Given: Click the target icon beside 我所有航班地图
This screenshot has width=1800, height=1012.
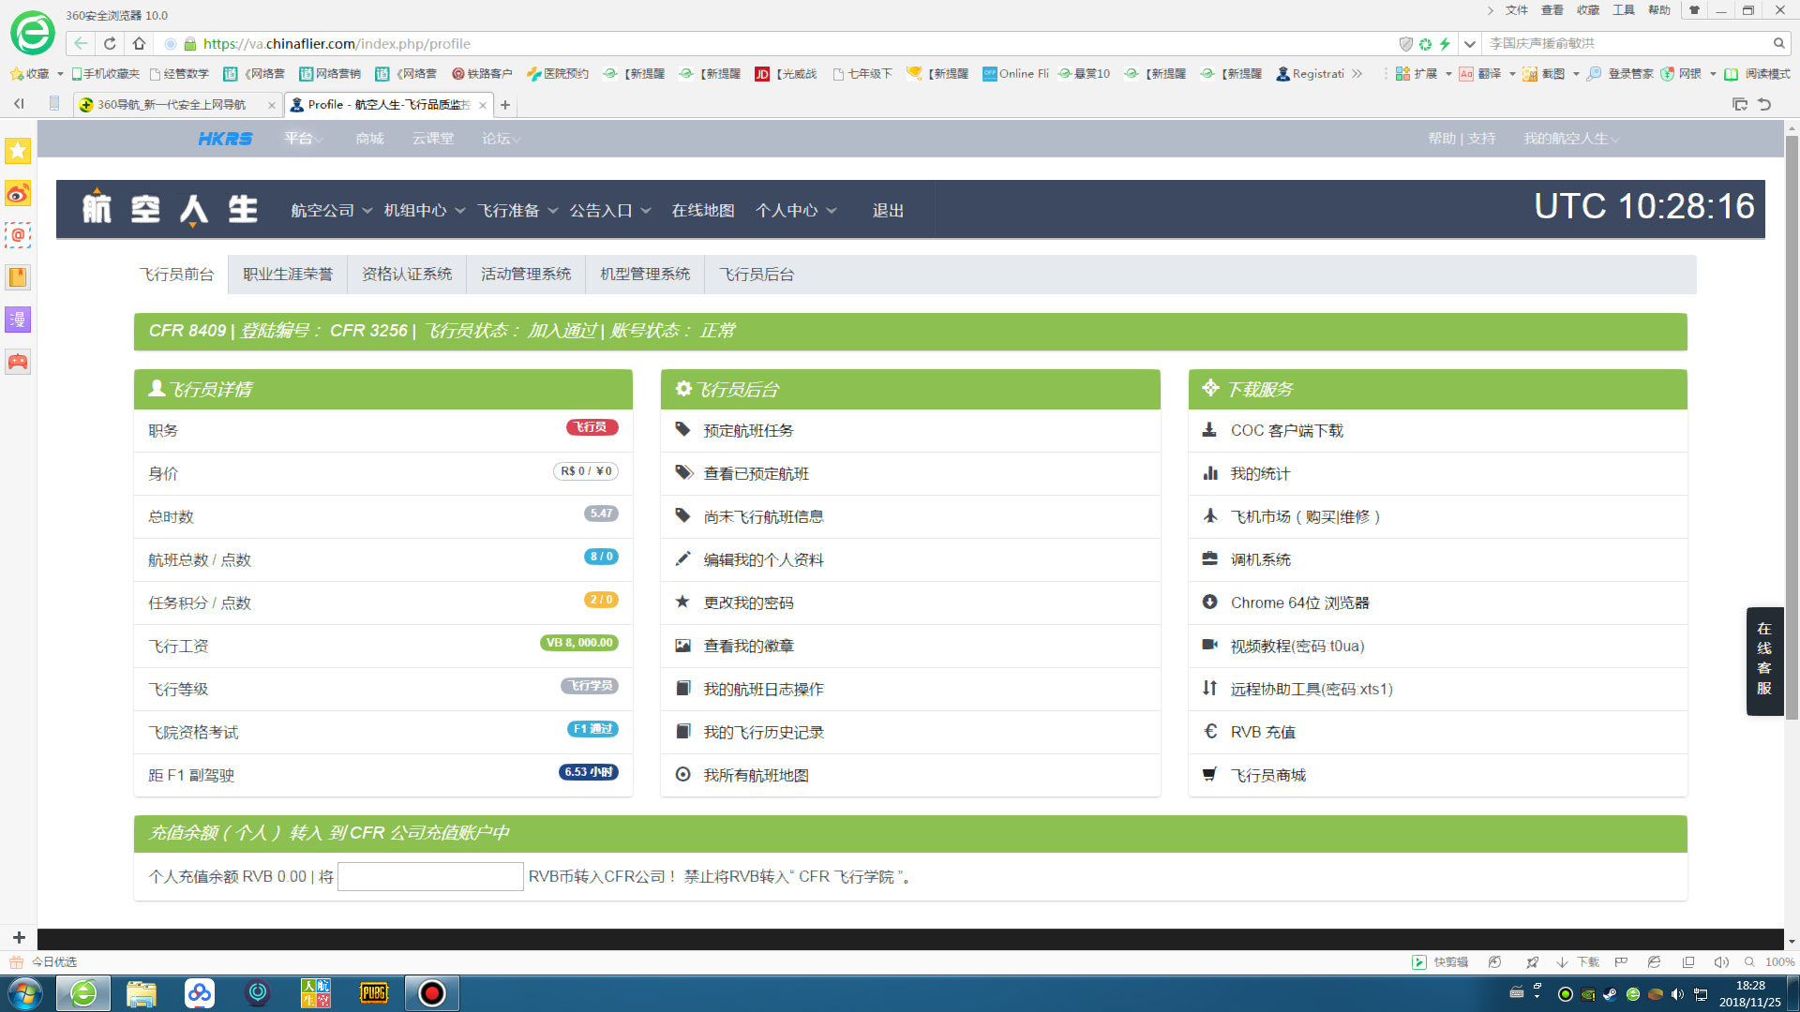Looking at the screenshot, I should 683,774.
